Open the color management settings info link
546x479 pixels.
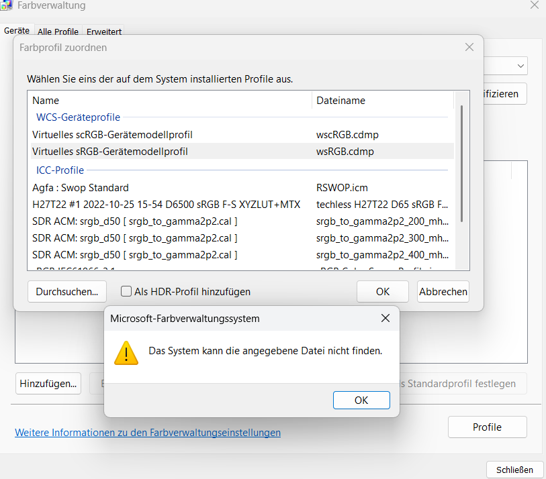click(148, 433)
